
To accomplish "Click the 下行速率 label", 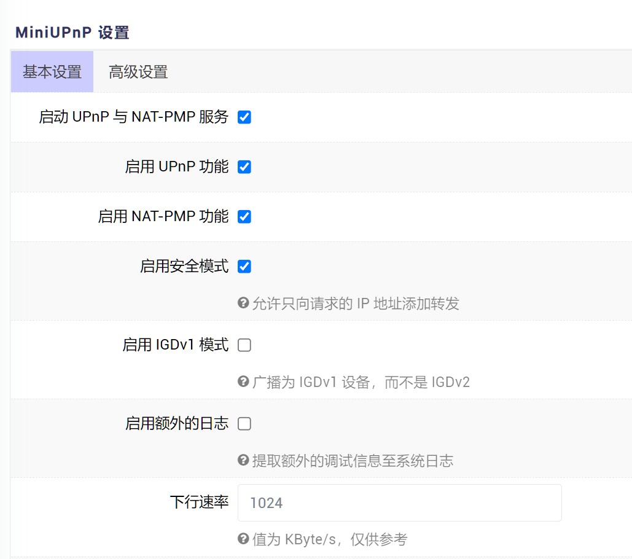I will pyautogui.click(x=199, y=502).
